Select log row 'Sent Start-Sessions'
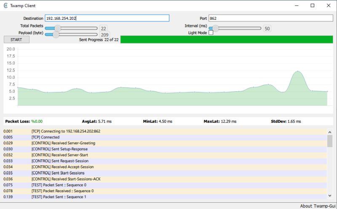 point(165,173)
